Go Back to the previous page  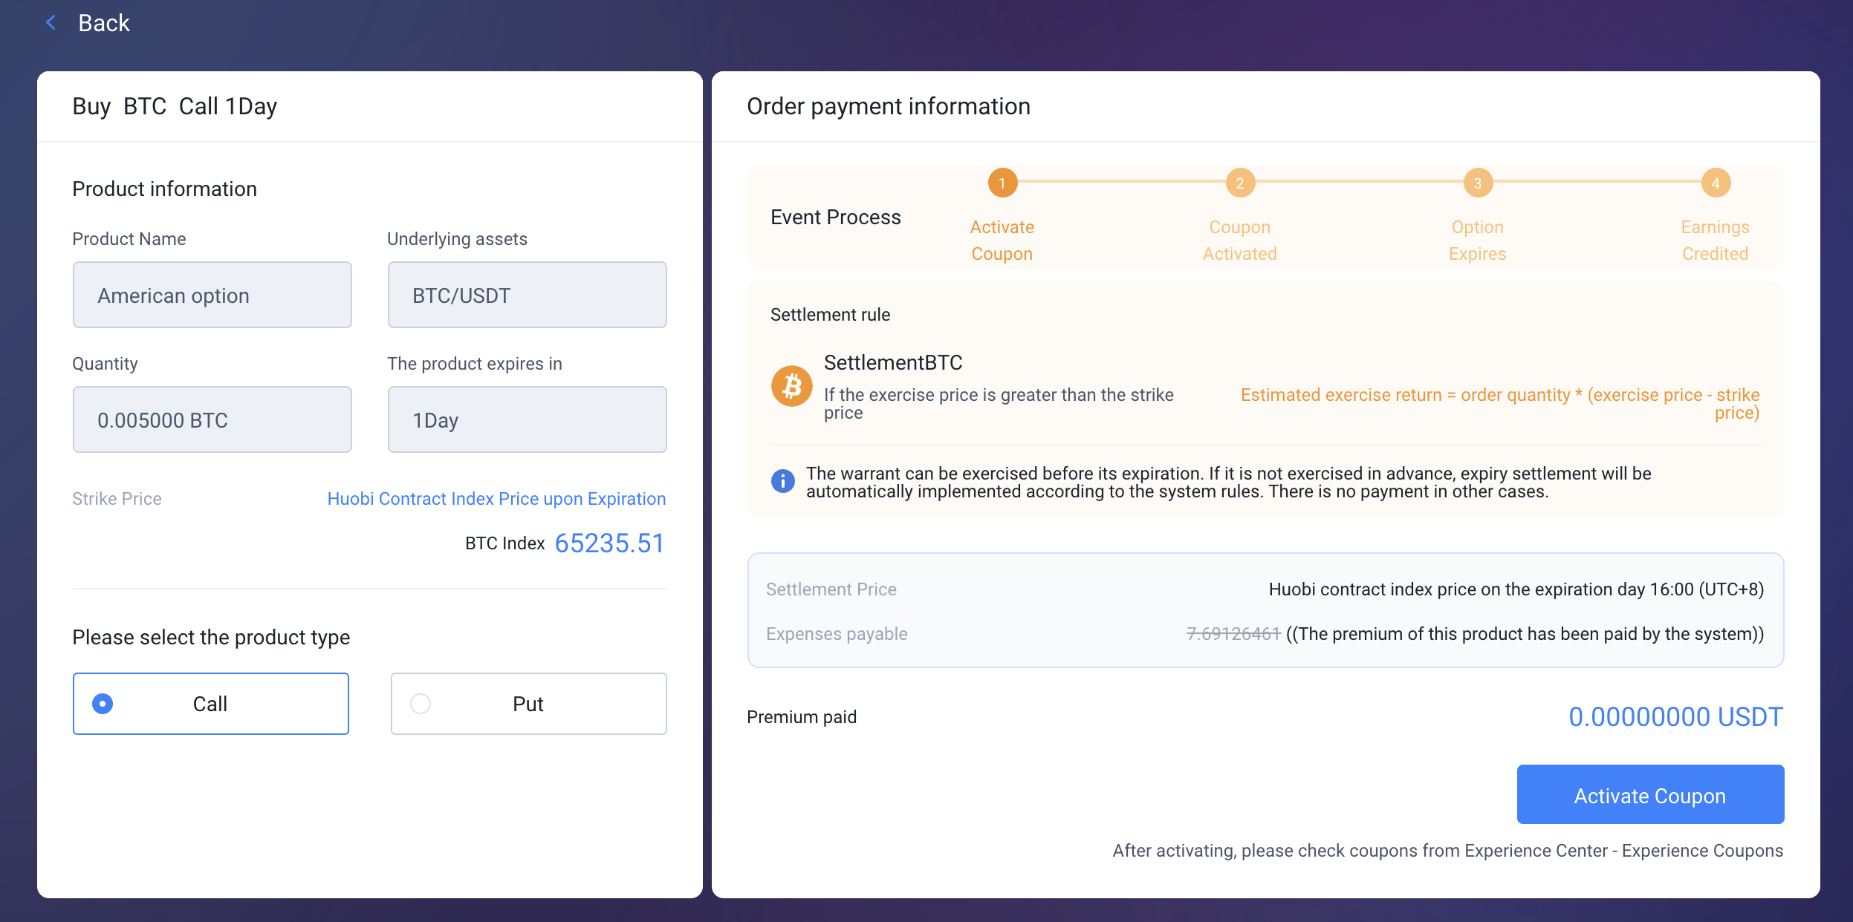(x=104, y=23)
